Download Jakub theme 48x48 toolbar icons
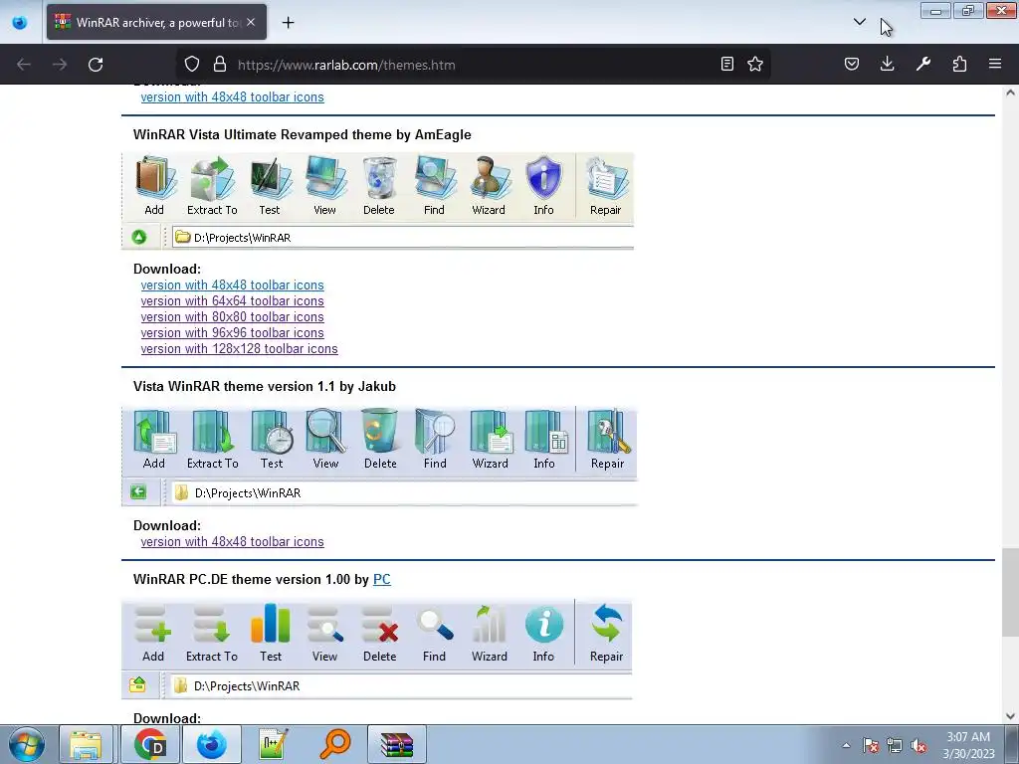Viewport: 1019px width, 764px height. pyautogui.click(x=232, y=542)
